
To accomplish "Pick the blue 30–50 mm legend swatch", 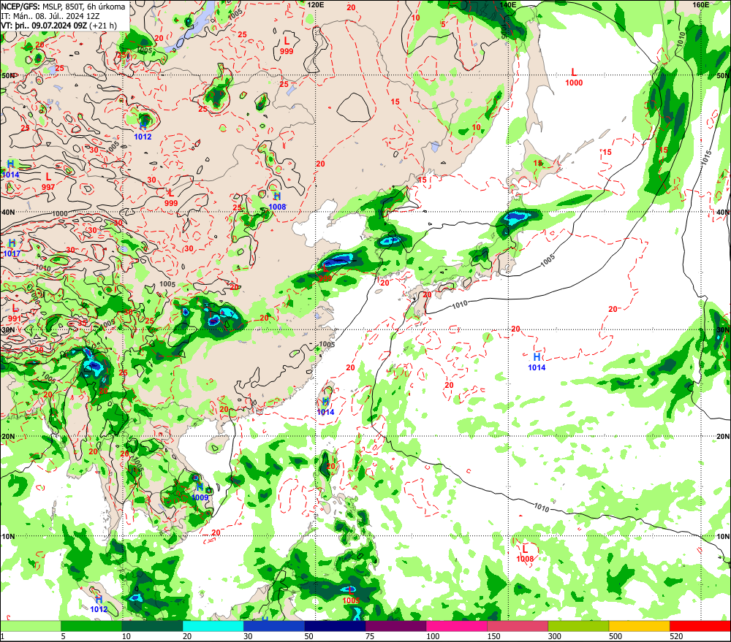I will (x=274, y=626).
